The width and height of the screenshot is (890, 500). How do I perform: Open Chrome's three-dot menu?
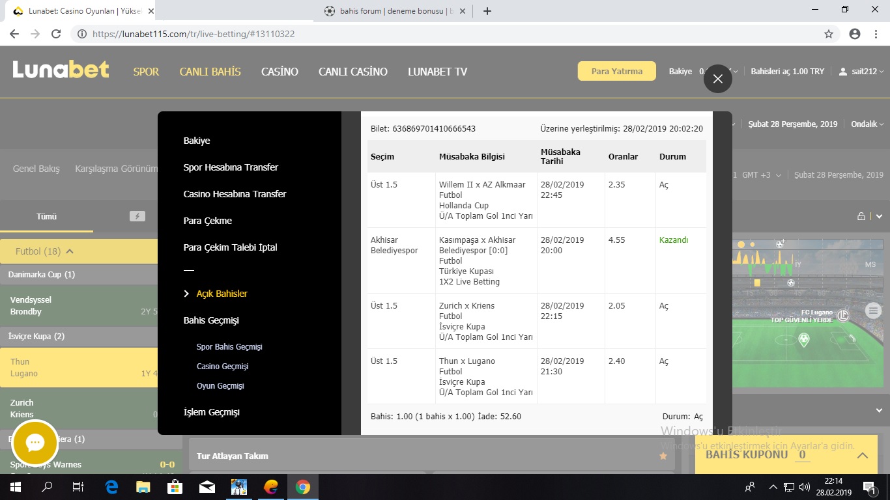pyautogui.click(x=876, y=34)
